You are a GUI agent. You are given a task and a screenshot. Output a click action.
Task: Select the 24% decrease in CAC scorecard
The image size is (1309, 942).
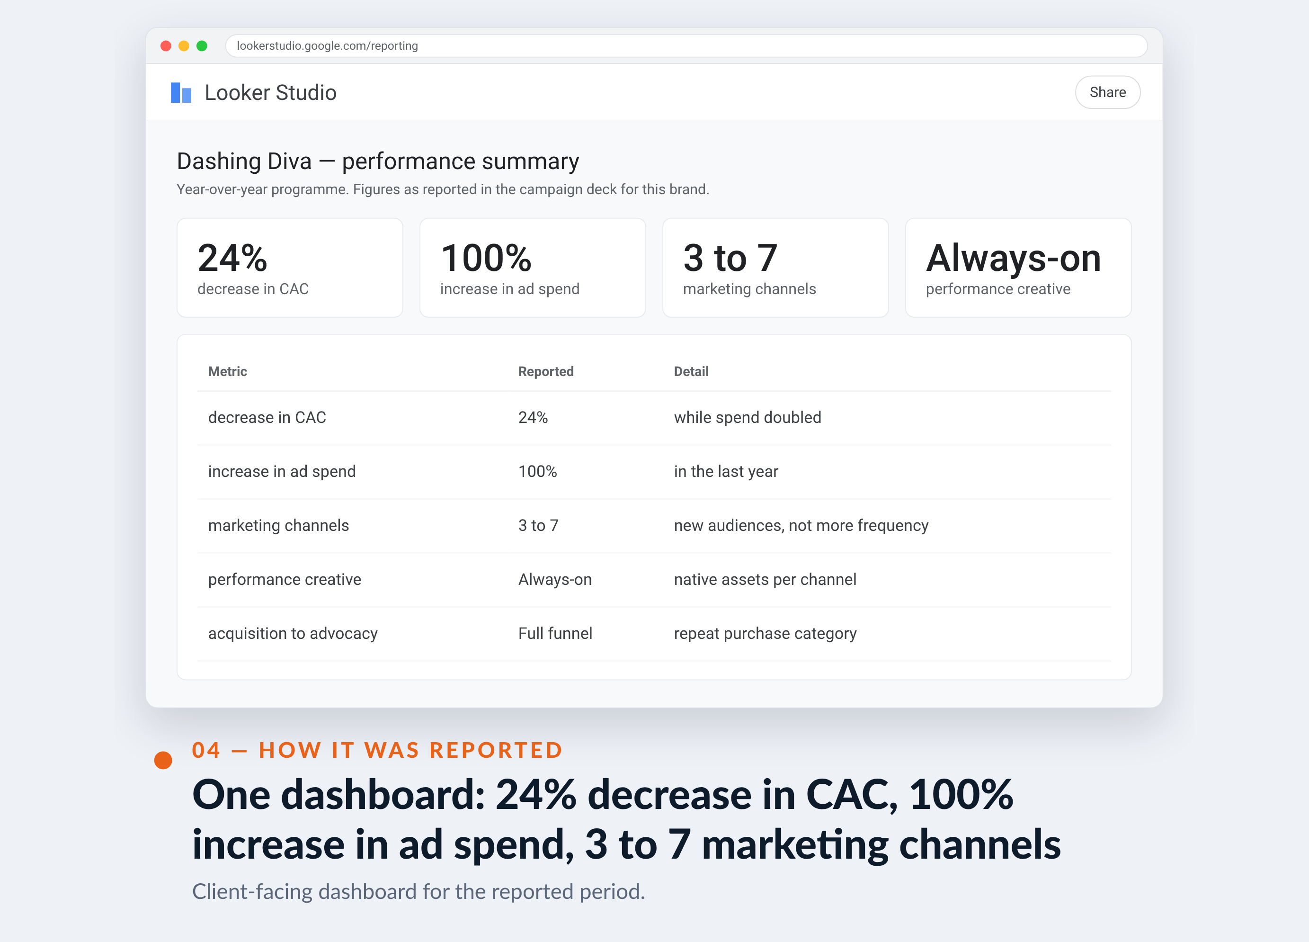click(x=290, y=268)
